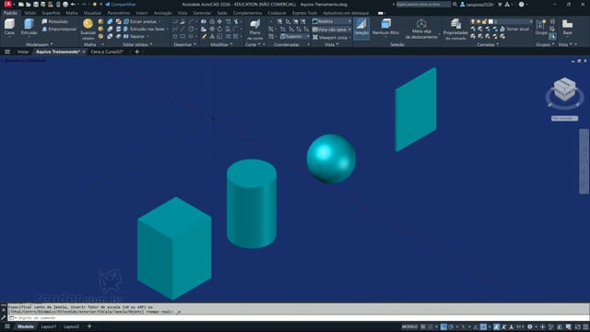Screen dimensions: 590x332
Task: Click the save icon in quick access toolbar
Action: point(36,4)
